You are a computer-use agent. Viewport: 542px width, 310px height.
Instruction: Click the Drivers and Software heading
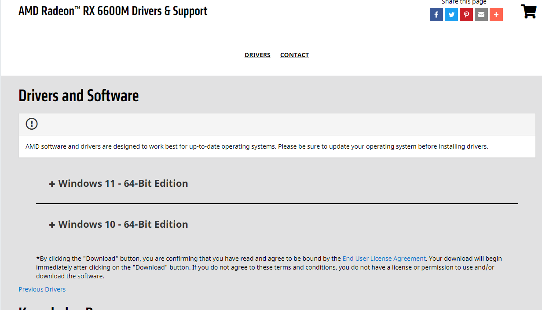[79, 95]
